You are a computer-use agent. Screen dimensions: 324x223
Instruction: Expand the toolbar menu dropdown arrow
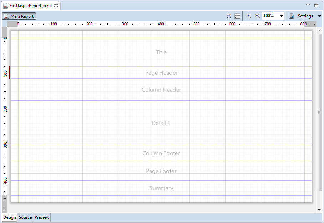(319, 16)
